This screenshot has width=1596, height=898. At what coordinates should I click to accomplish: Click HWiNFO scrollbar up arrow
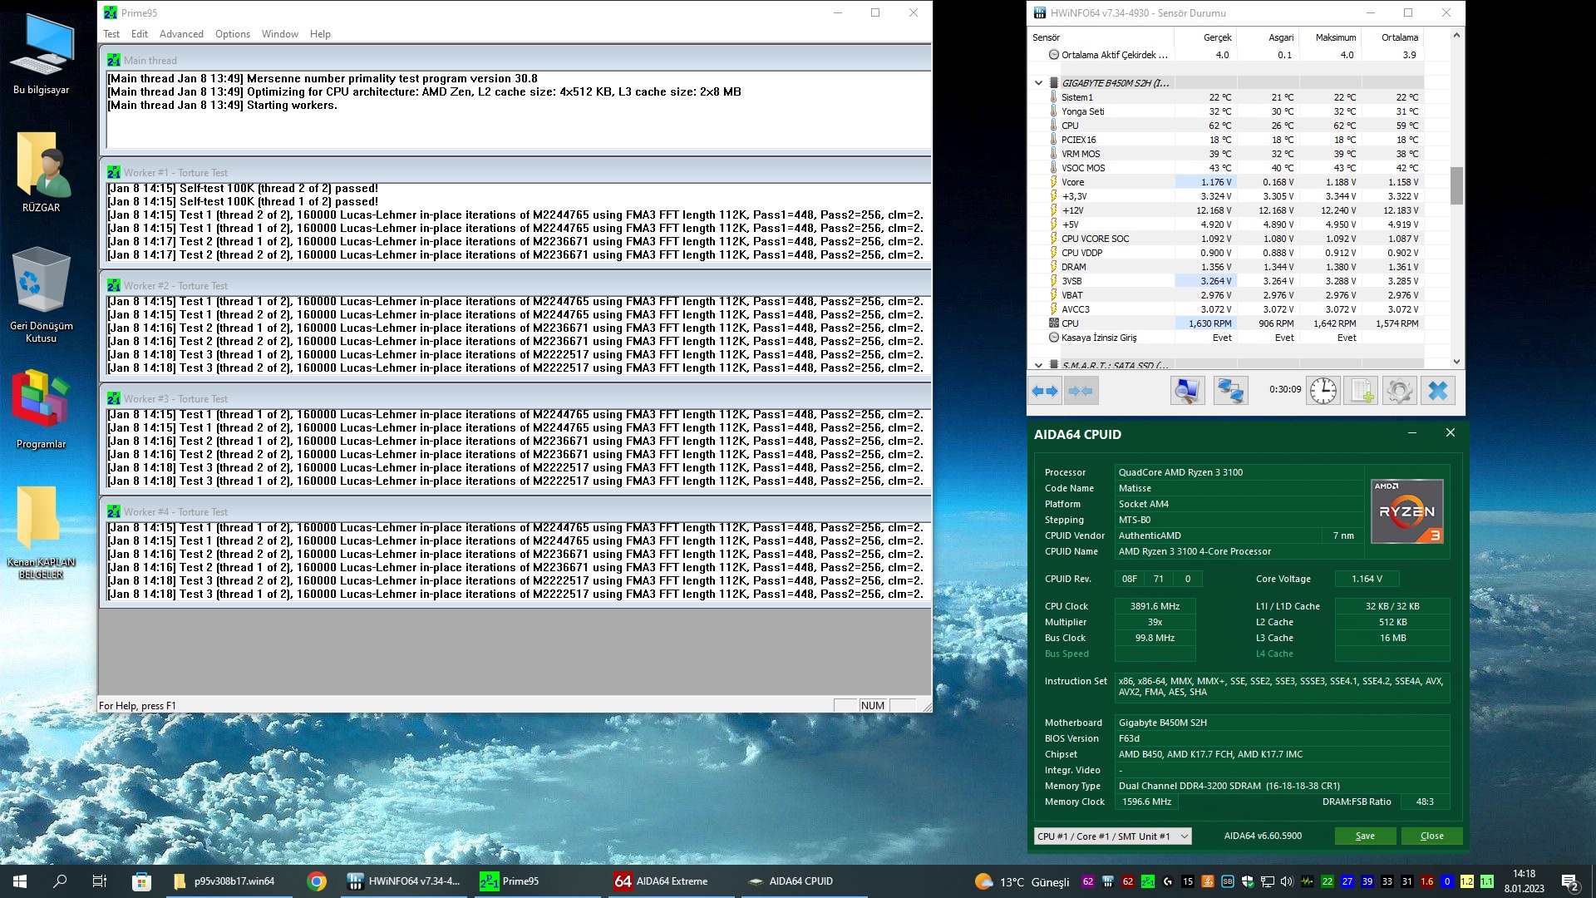pyautogui.click(x=1456, y=35)
